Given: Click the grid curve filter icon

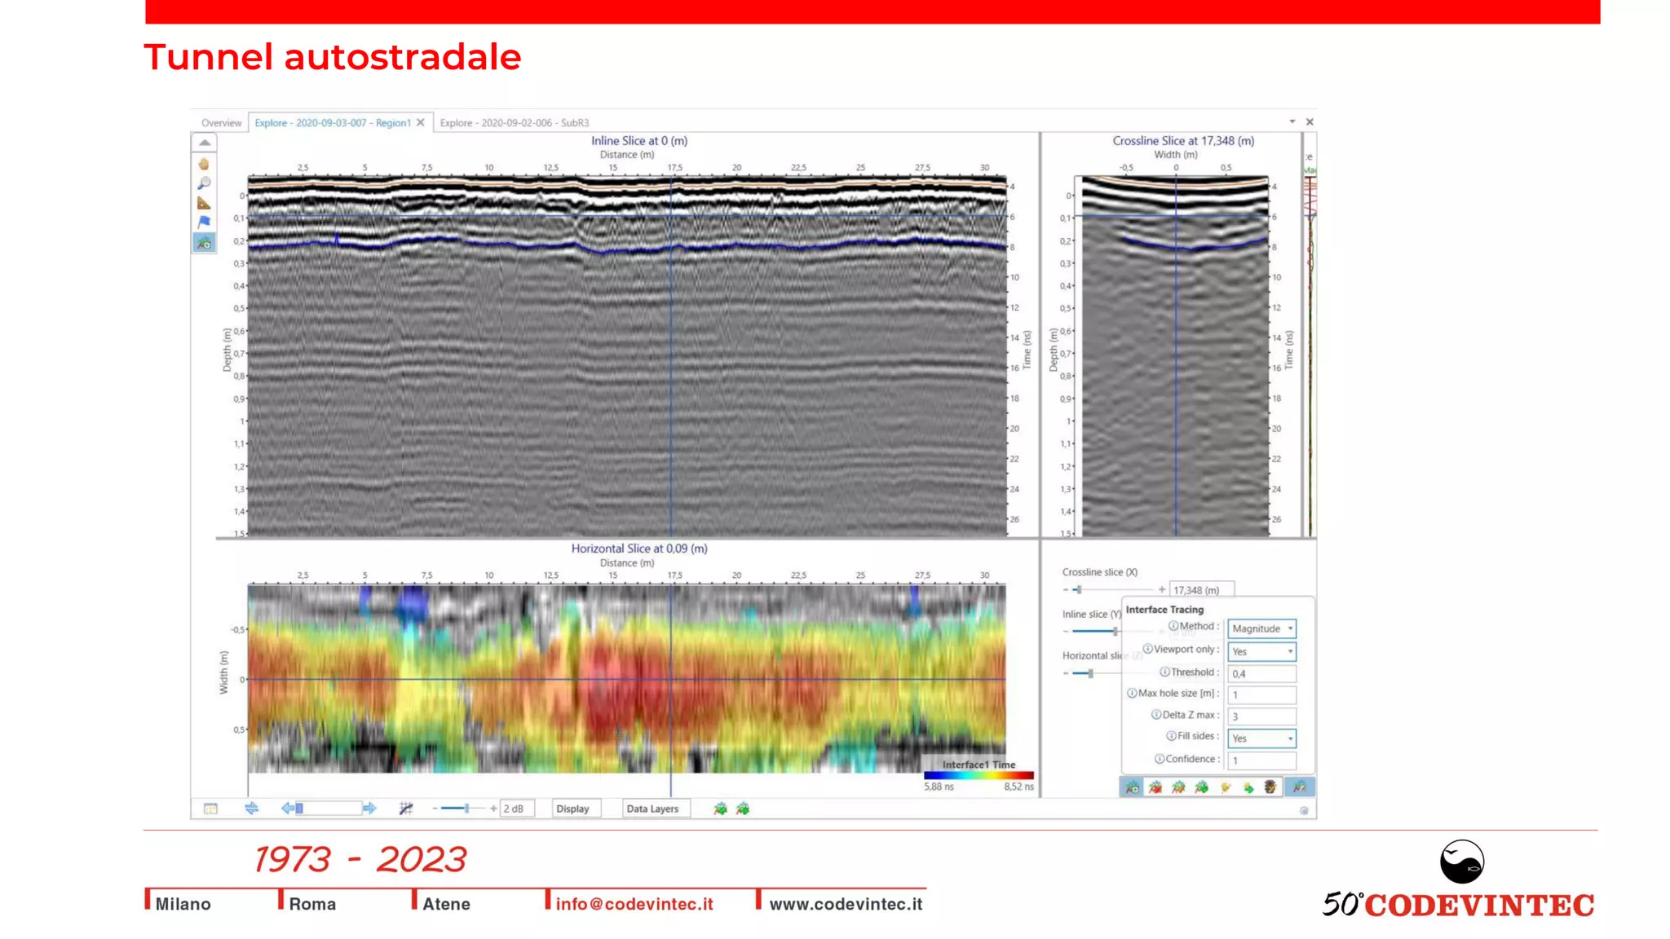Looking at the screenshot, I should point(405,808).
